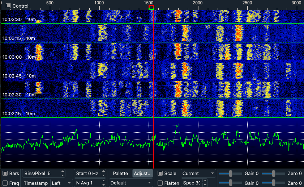Image resolution: width=304 pixels, height=187 pixels.
Task: Open the Current spectrum dropdown
Action: point(198,173)
